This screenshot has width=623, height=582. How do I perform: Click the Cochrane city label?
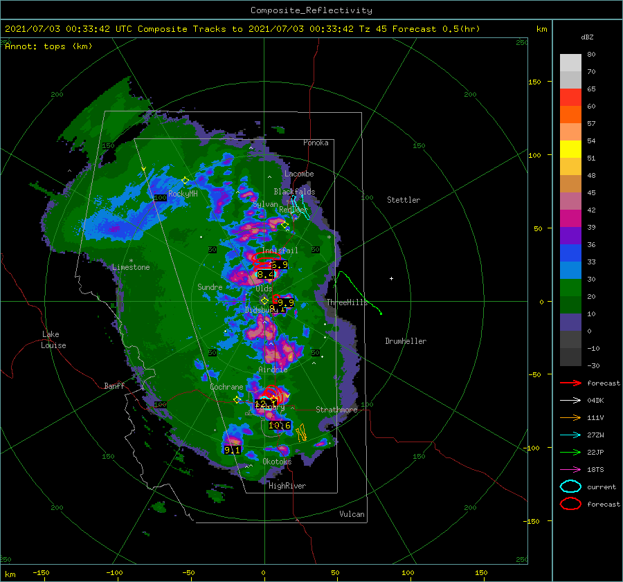226,387
